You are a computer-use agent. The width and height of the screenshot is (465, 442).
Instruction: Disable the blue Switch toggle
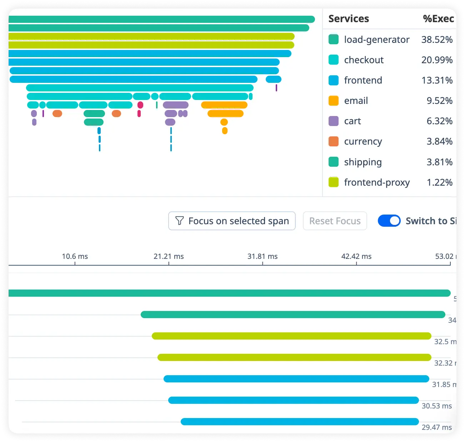[389, 221]
